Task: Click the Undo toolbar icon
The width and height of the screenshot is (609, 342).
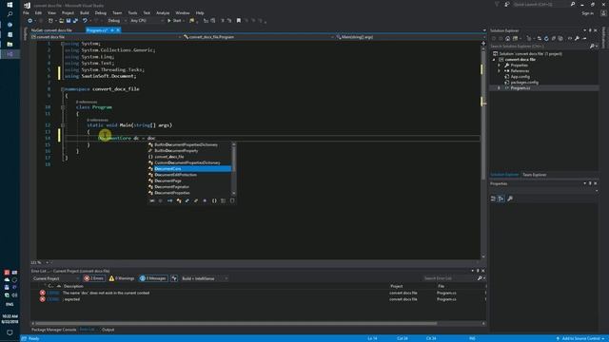Action: click(85, 21)
